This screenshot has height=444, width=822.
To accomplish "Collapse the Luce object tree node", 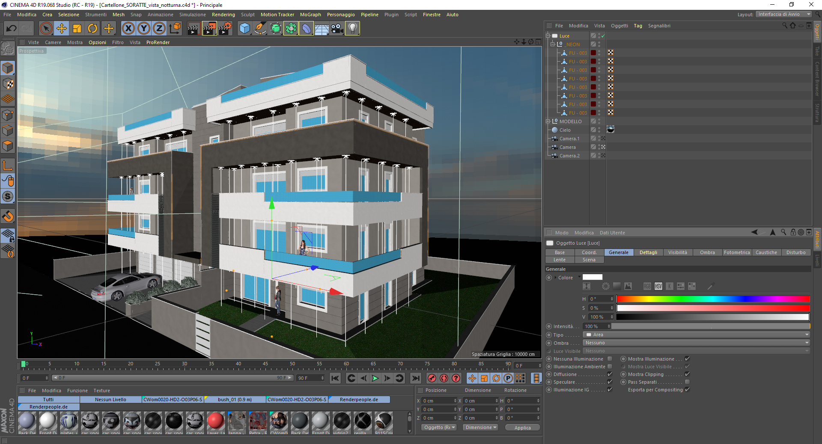I will point(548,36).
